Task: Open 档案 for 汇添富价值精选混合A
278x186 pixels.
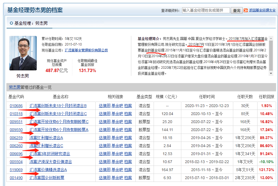Action: click(x=128, y=170)
